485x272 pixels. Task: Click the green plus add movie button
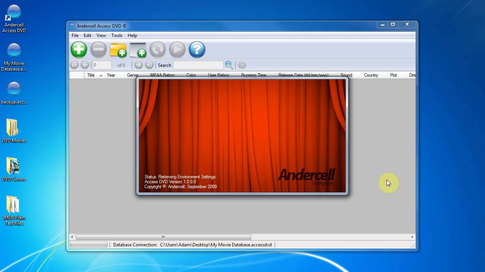79,49
